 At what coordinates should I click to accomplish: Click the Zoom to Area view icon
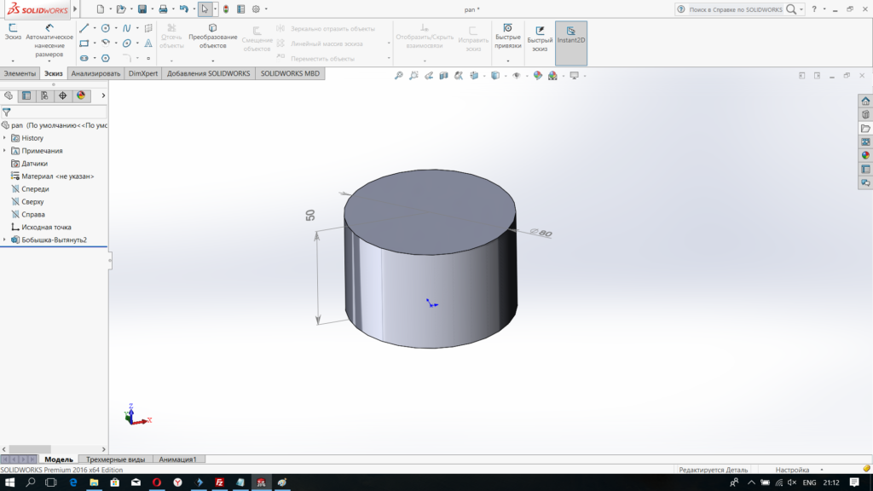tap(413, 76)
